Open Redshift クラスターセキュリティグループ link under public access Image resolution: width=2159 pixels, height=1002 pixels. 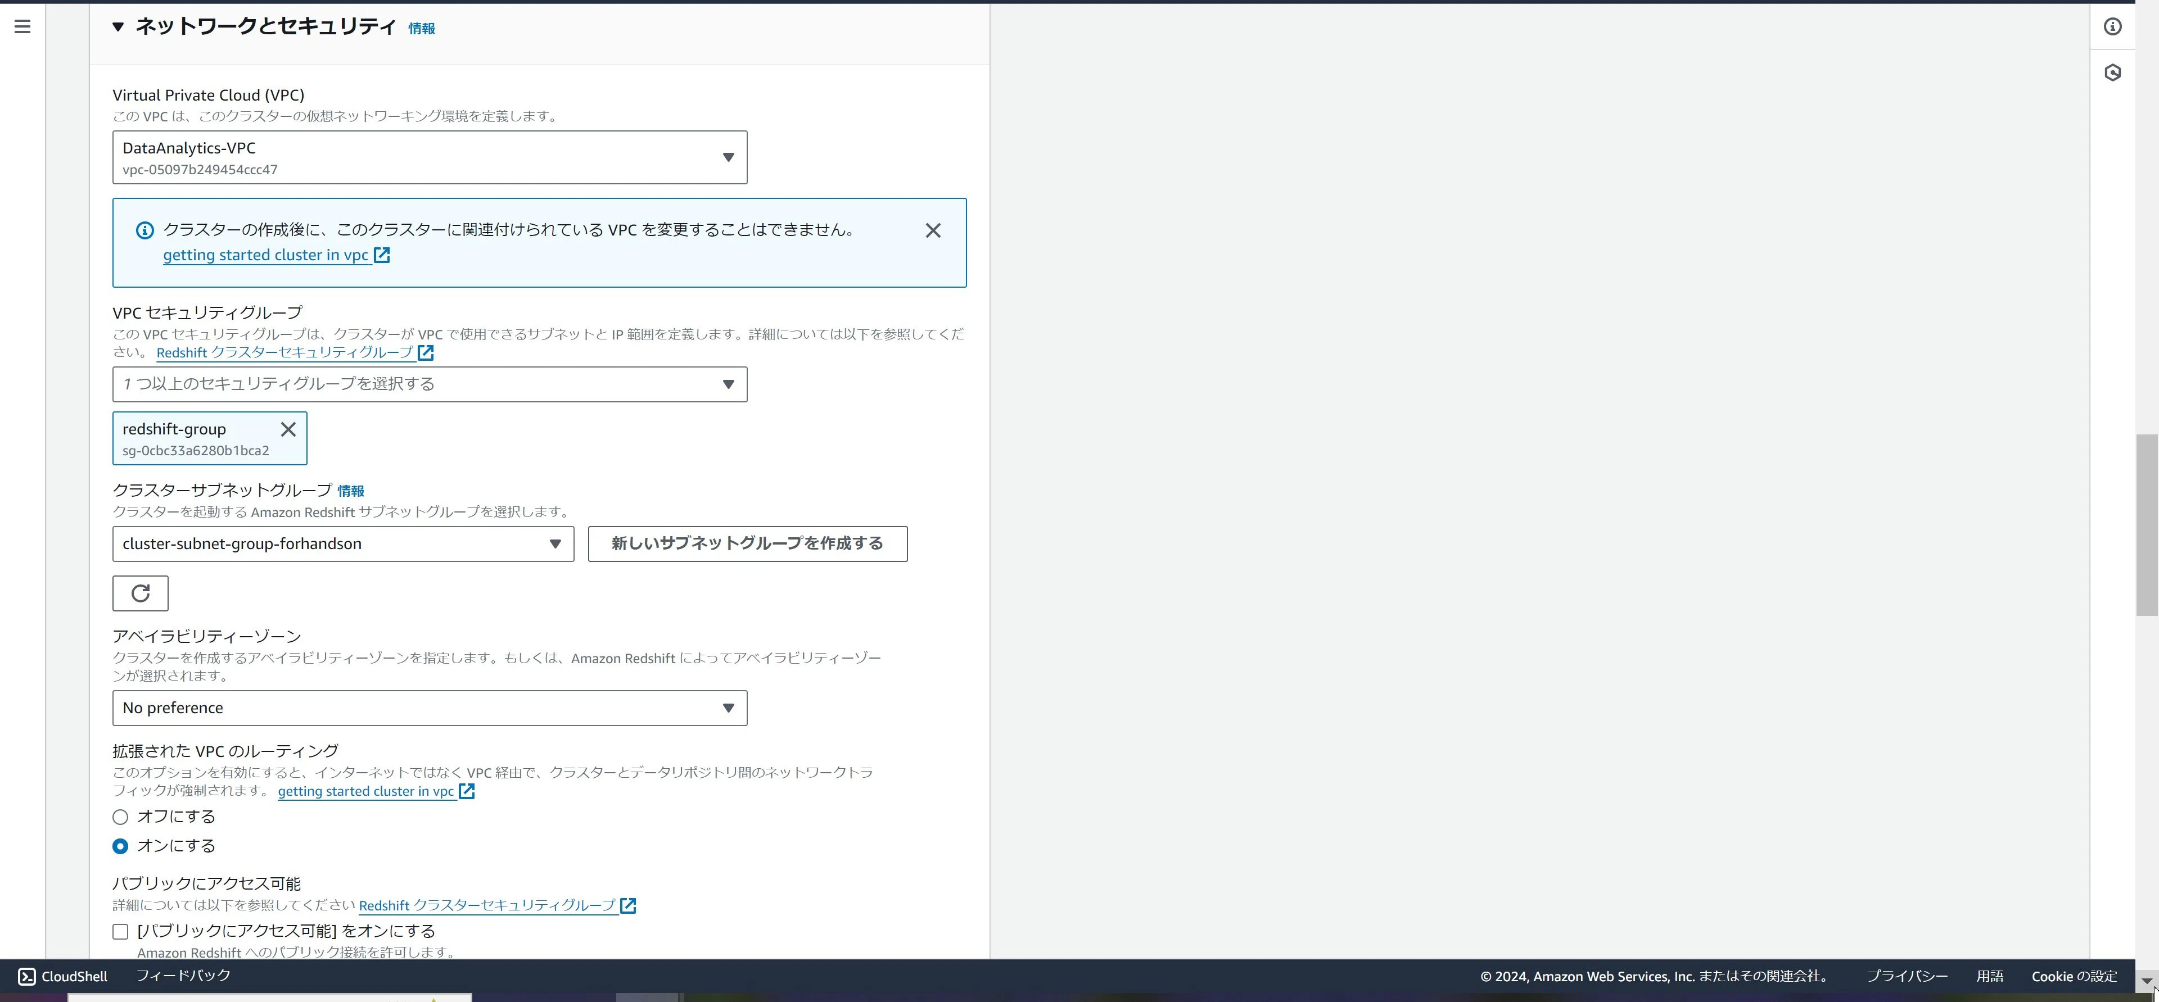[x=487, y=906]
